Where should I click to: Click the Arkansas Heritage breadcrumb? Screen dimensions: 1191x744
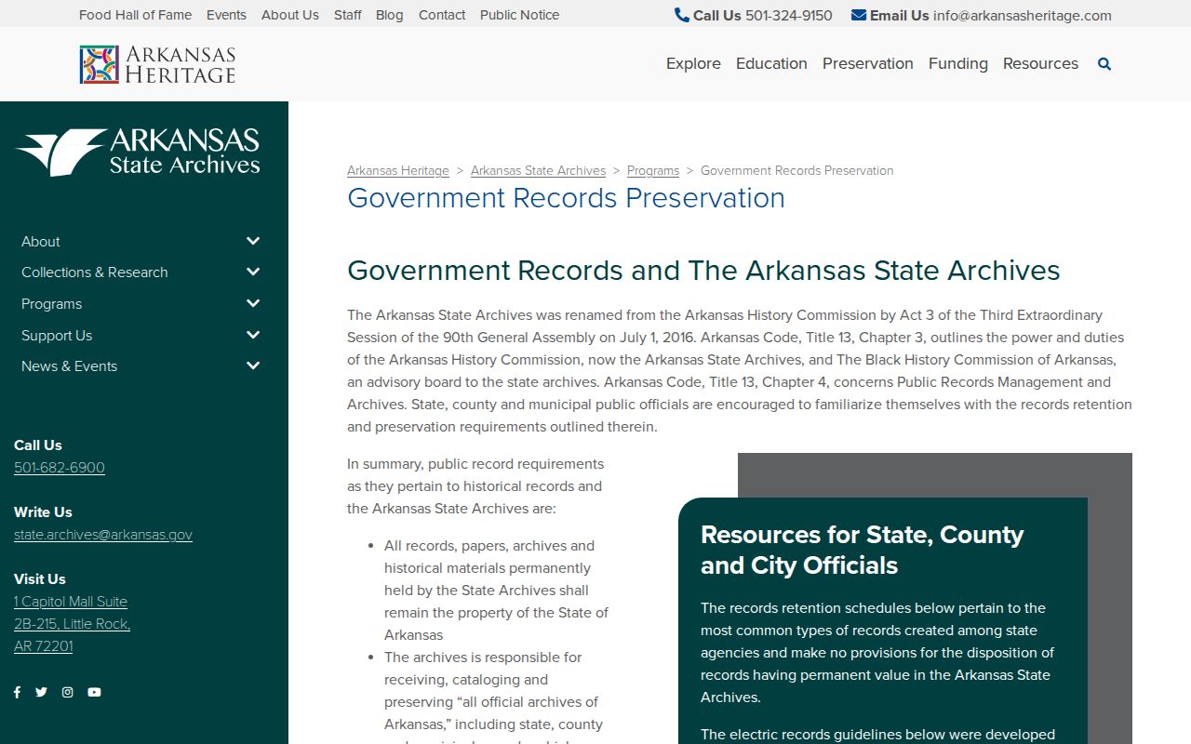(398, 170)
